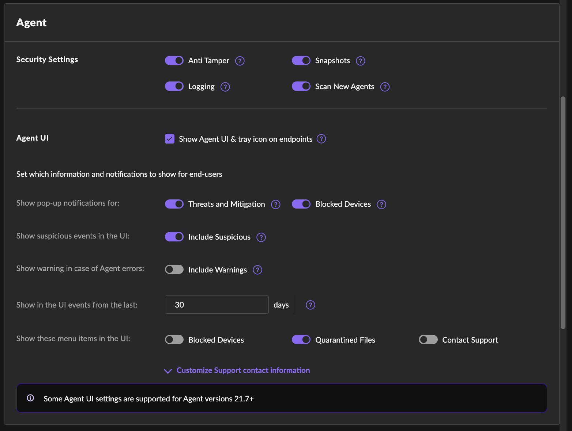This screenshot has height=431, width=572.
Task: Turn on the Contact Support menu item toggle
Action: tap(428, 340)
